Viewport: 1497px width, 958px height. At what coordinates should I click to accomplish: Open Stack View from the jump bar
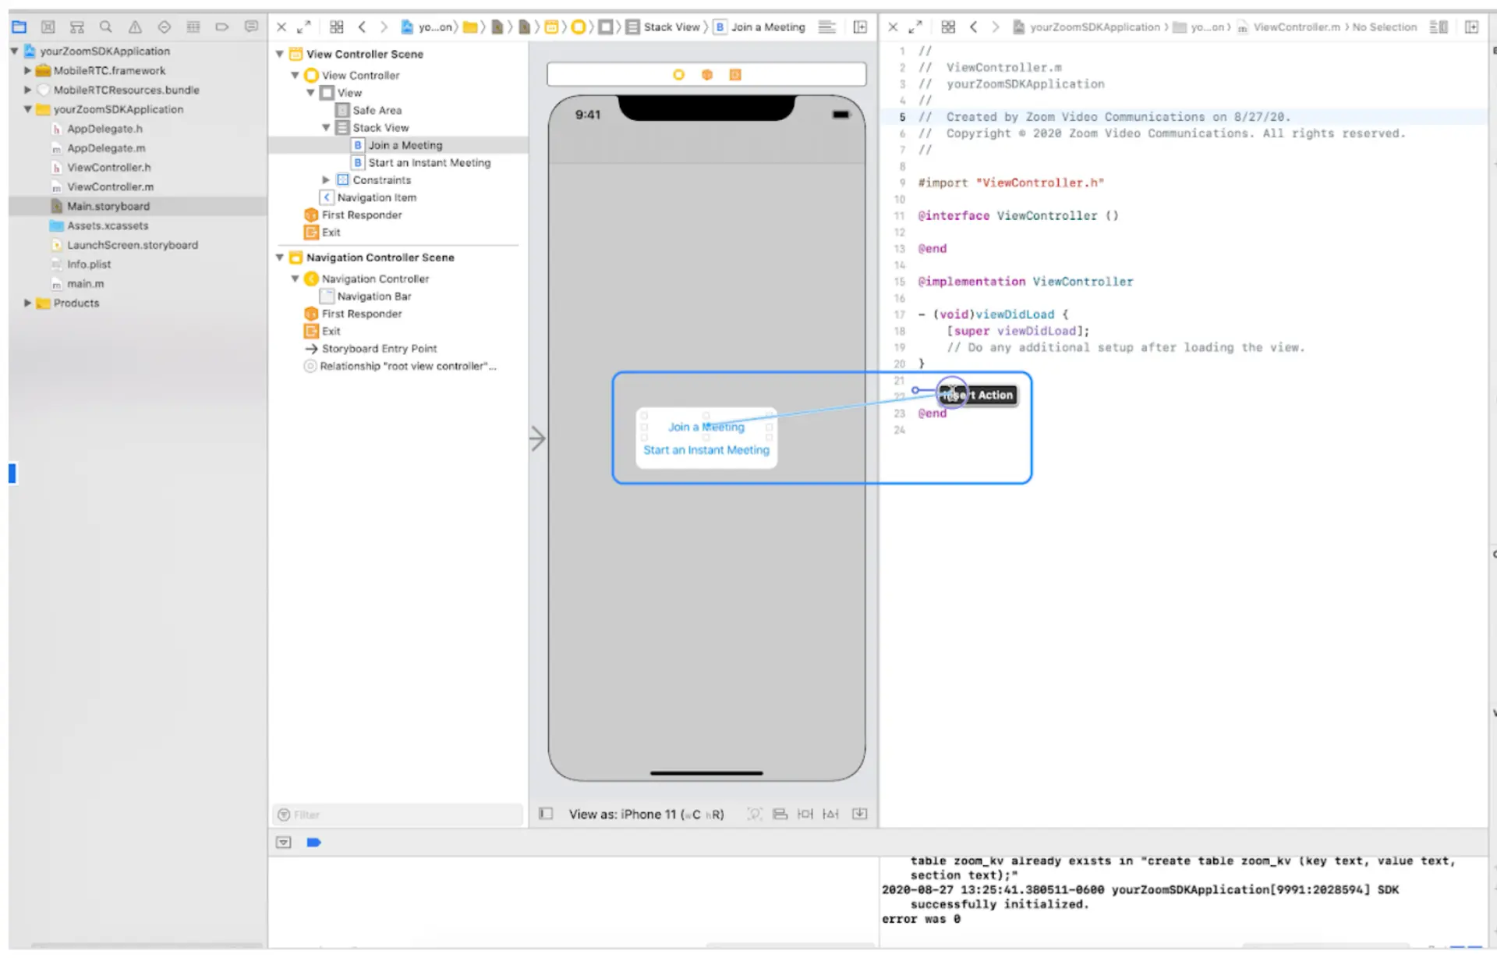[x=673, y=27]
